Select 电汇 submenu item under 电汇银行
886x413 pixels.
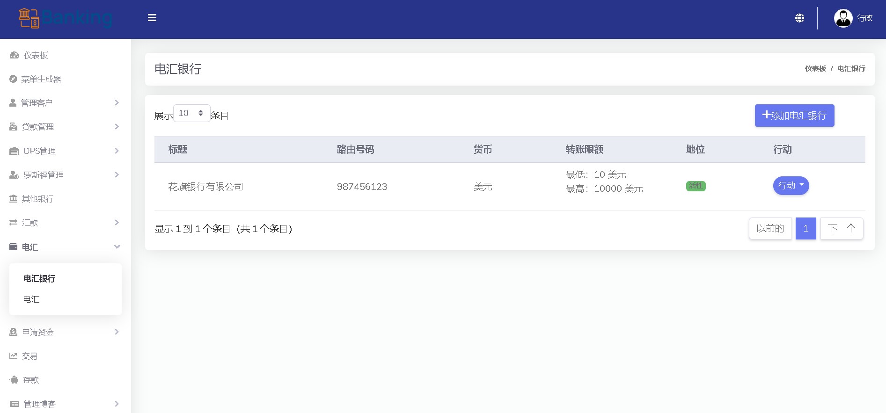[x=31, y=299]
